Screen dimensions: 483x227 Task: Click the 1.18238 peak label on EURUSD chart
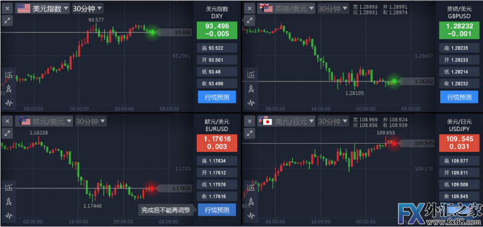click(x=39, y=133)
